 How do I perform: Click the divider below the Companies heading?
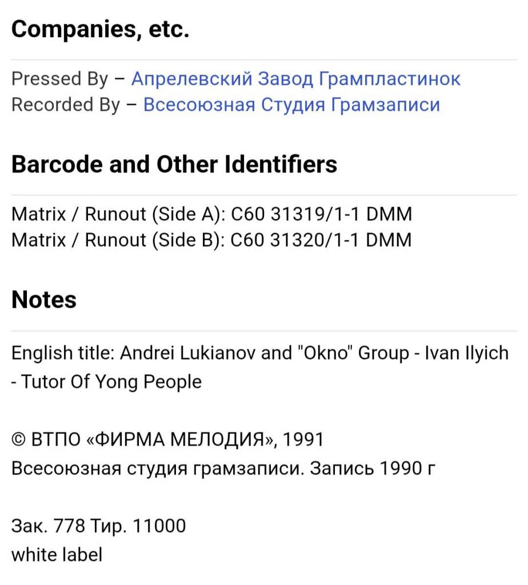(264, 60)
